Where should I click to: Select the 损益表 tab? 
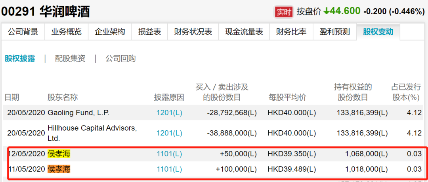coord(149,32)
